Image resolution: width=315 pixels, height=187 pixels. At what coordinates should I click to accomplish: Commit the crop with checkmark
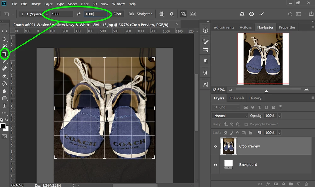click(261, 14)
